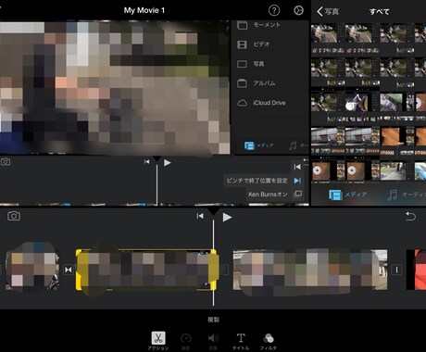Select the first timeline clip
Image resolution: width=426 pixels, height=352 pixels.
tap(32, 270)
